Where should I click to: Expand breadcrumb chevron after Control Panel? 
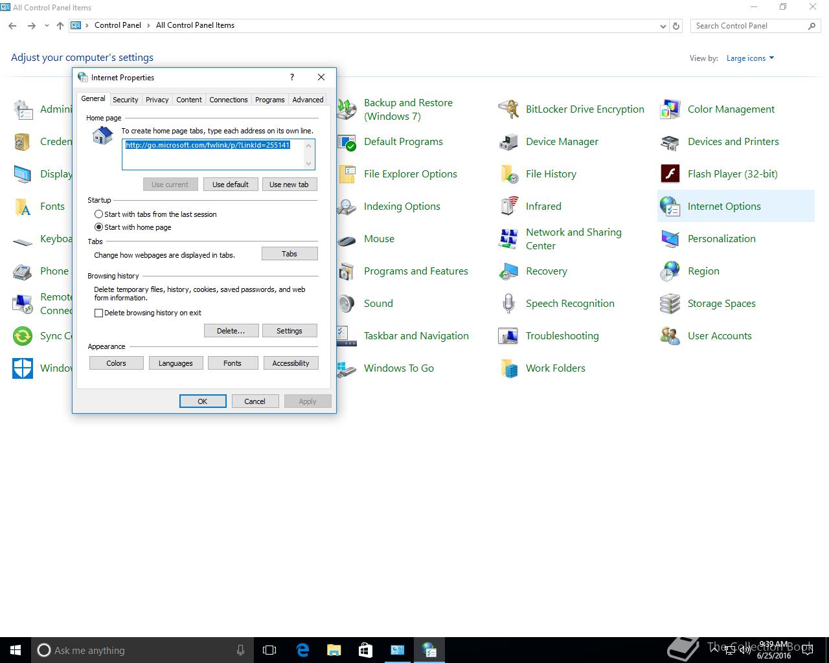[149, 26]
